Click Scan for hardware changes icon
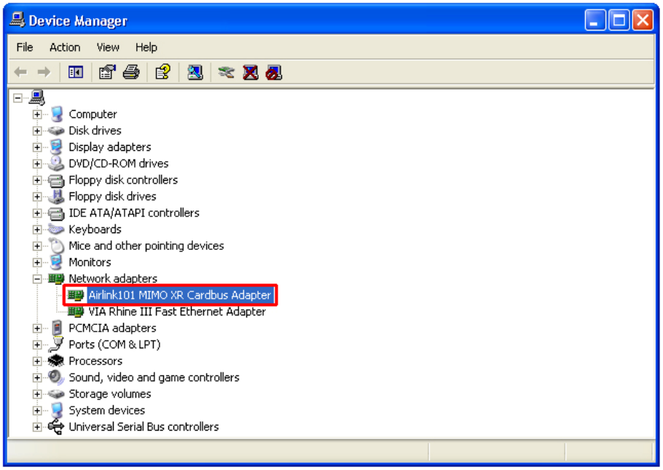Image resolution: width=663 pixels, height=470 pixels. click(195, 72)
